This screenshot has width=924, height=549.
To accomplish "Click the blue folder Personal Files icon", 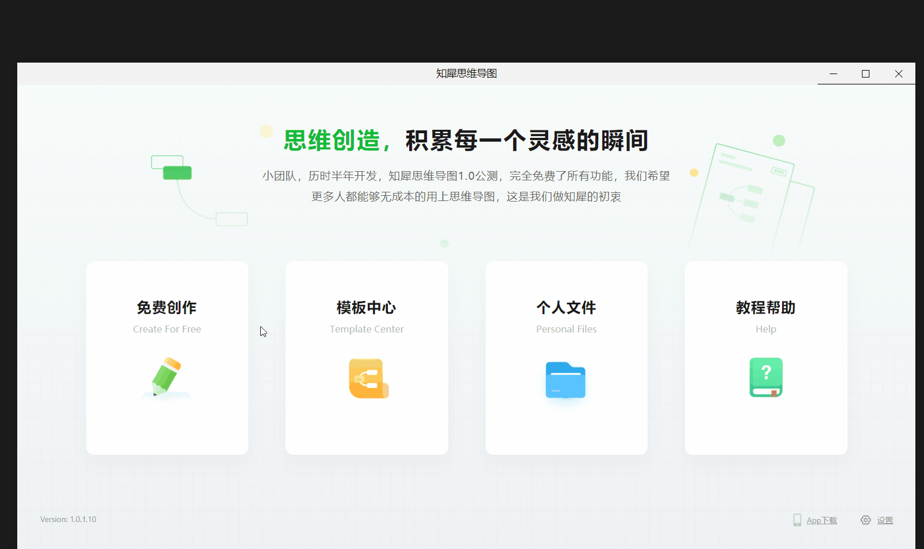I will pos(565,380).
